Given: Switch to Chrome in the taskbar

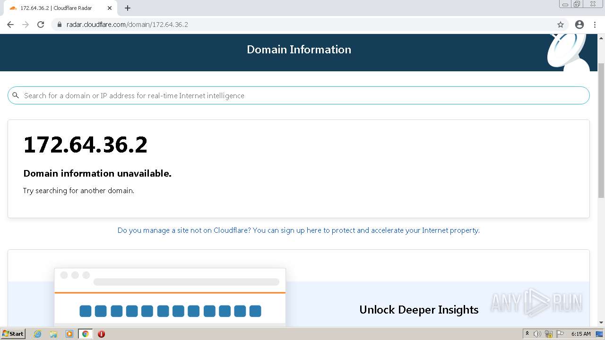Looking at the screenshot, I should (x=86, y=334).
